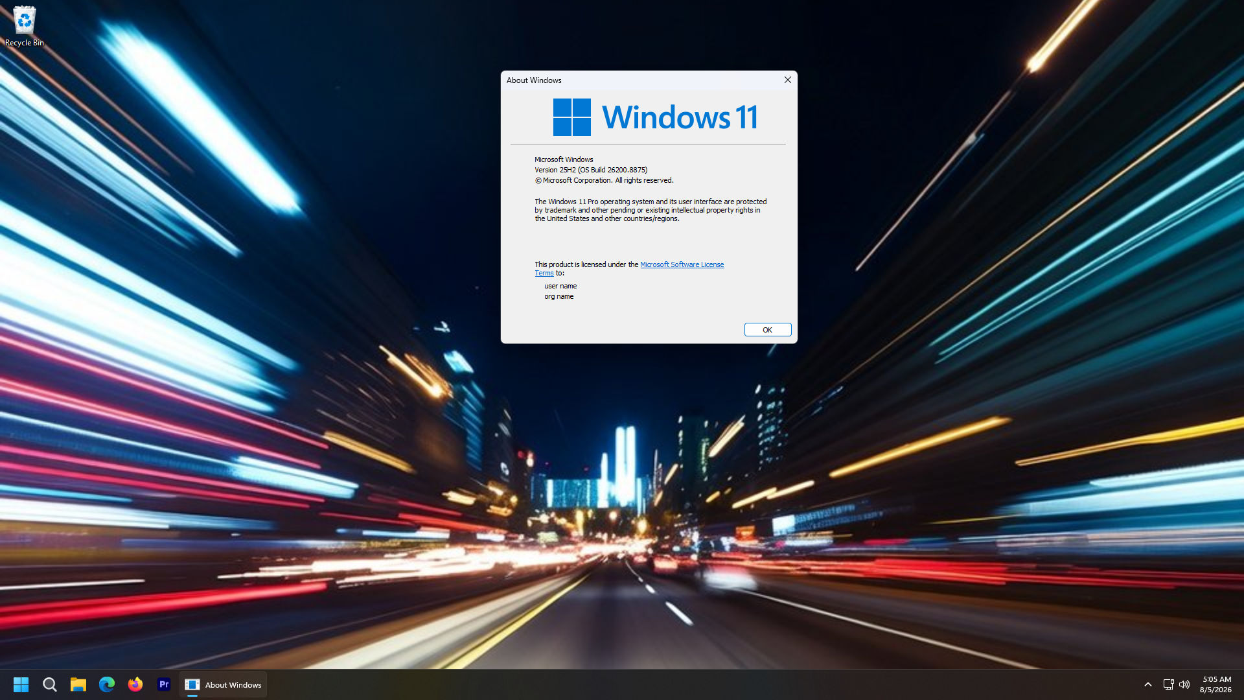
Task: Click the About Windows title bar text
Action: coord(534,80)
